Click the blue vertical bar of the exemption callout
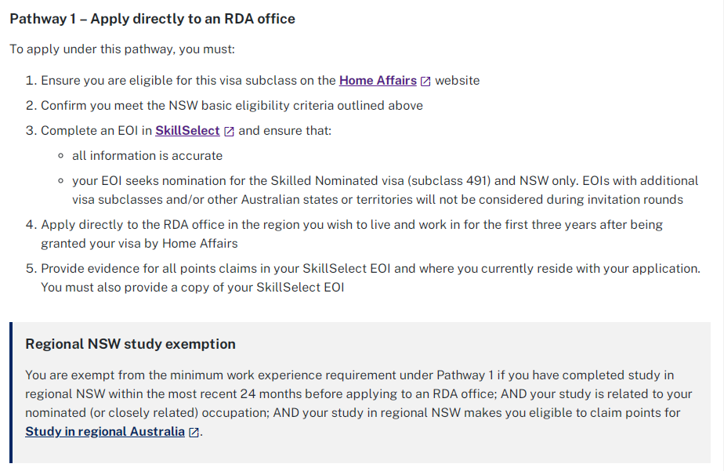This screenshot has width=724, height=471. tap(11, 392)
